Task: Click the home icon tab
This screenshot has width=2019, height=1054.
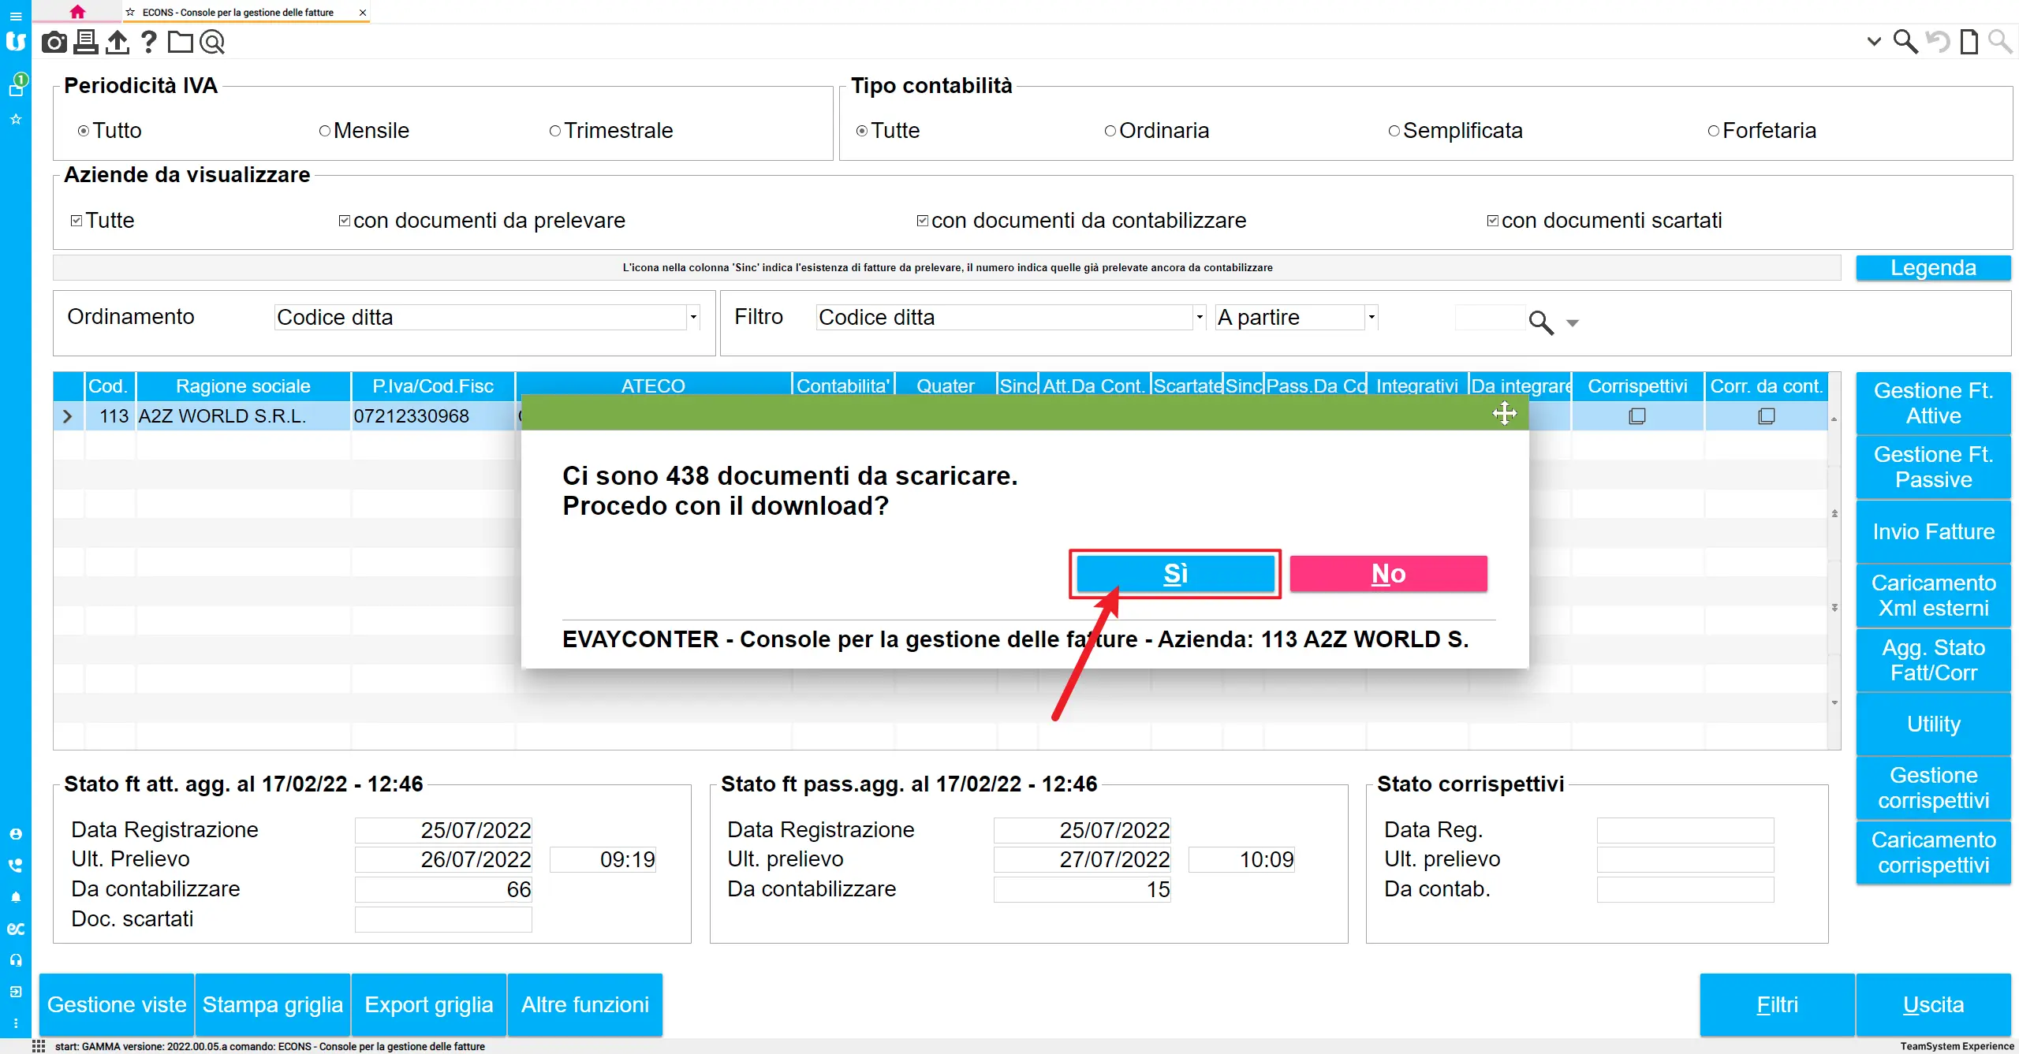Action: [77, 12]
